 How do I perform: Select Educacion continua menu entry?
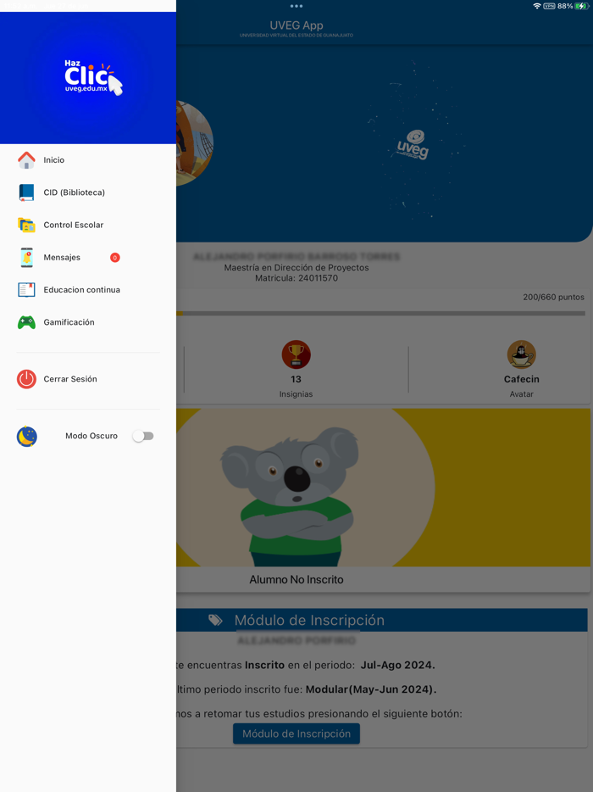pos(88,290)
